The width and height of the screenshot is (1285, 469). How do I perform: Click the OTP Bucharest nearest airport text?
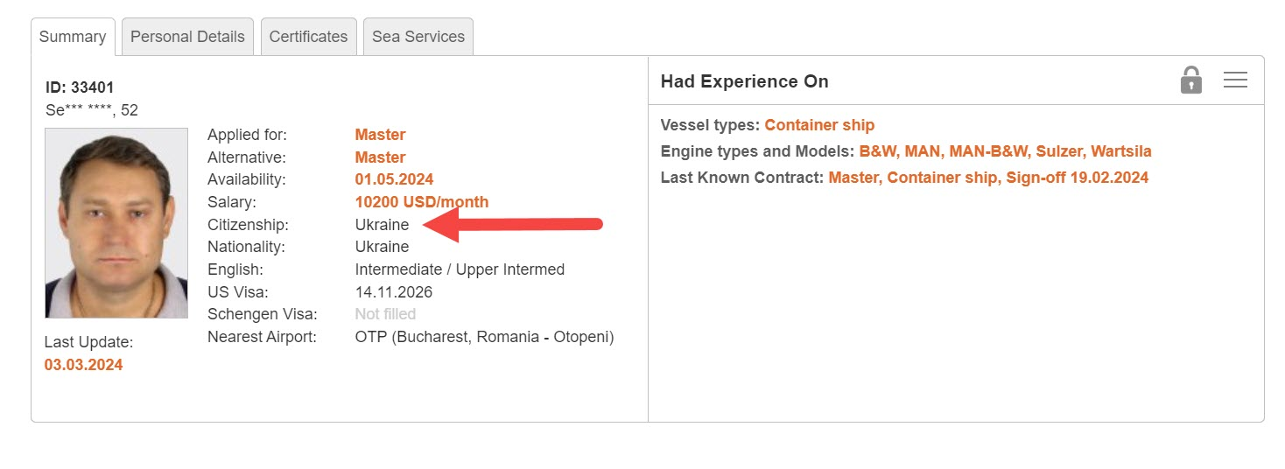pyautogui.click(x=484, y=337)
